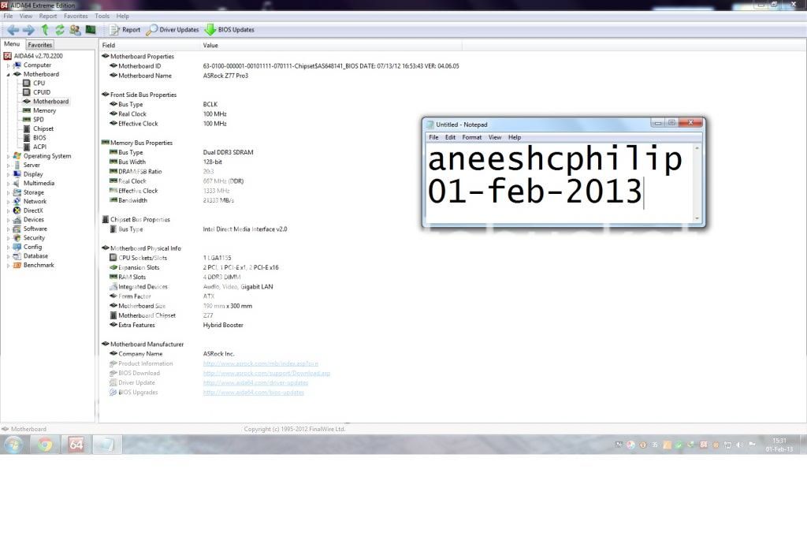Open the AIDA64 Favorites menu
The height and width of the screenshot is (540, 807).
tap(76, 16)
